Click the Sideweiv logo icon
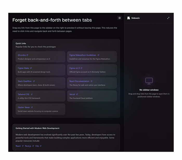This screenshot has height=160, width=182. (128, 18)
